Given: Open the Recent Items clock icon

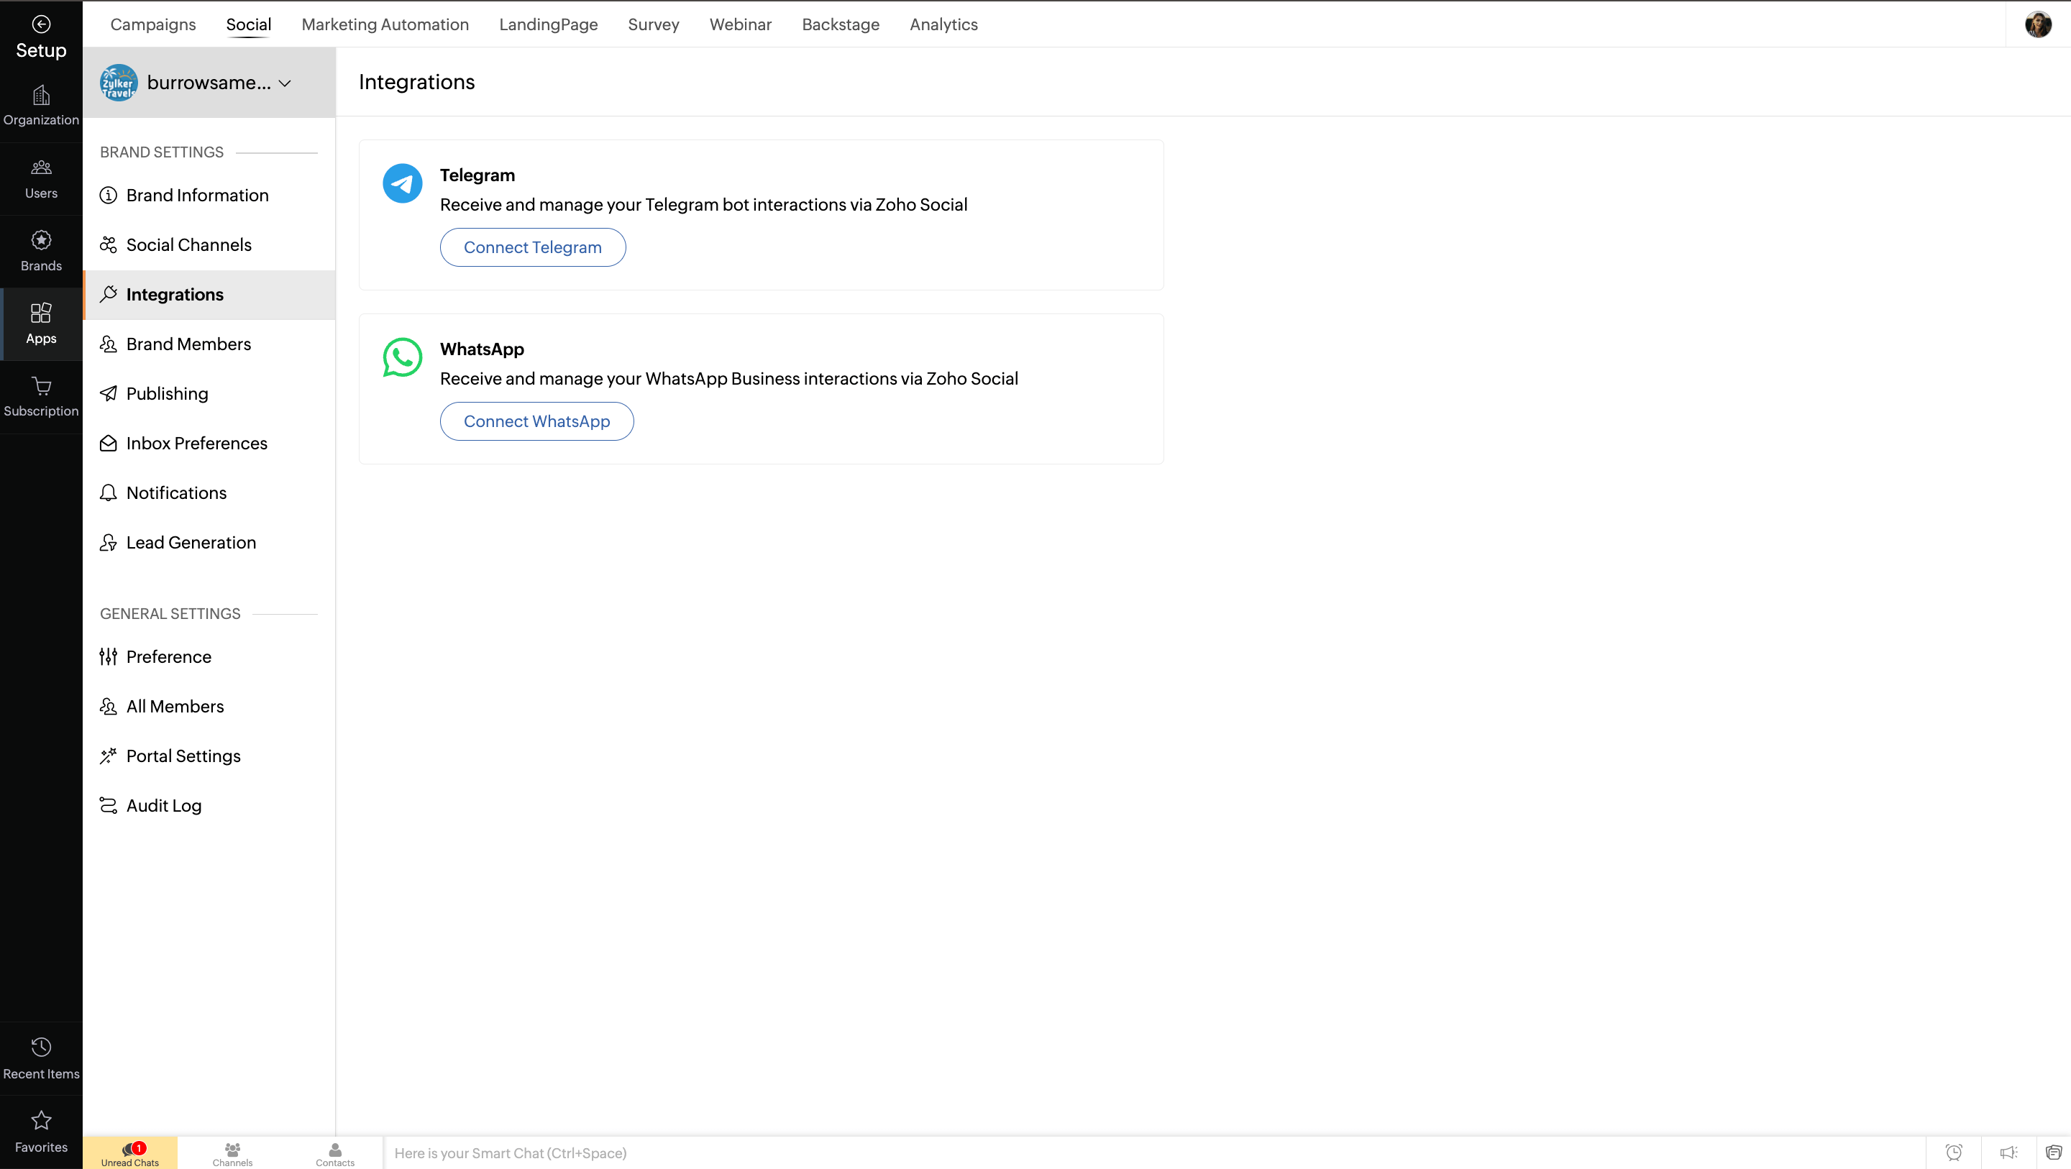Looking at the screenshot, I should [x=41, y=1047].
